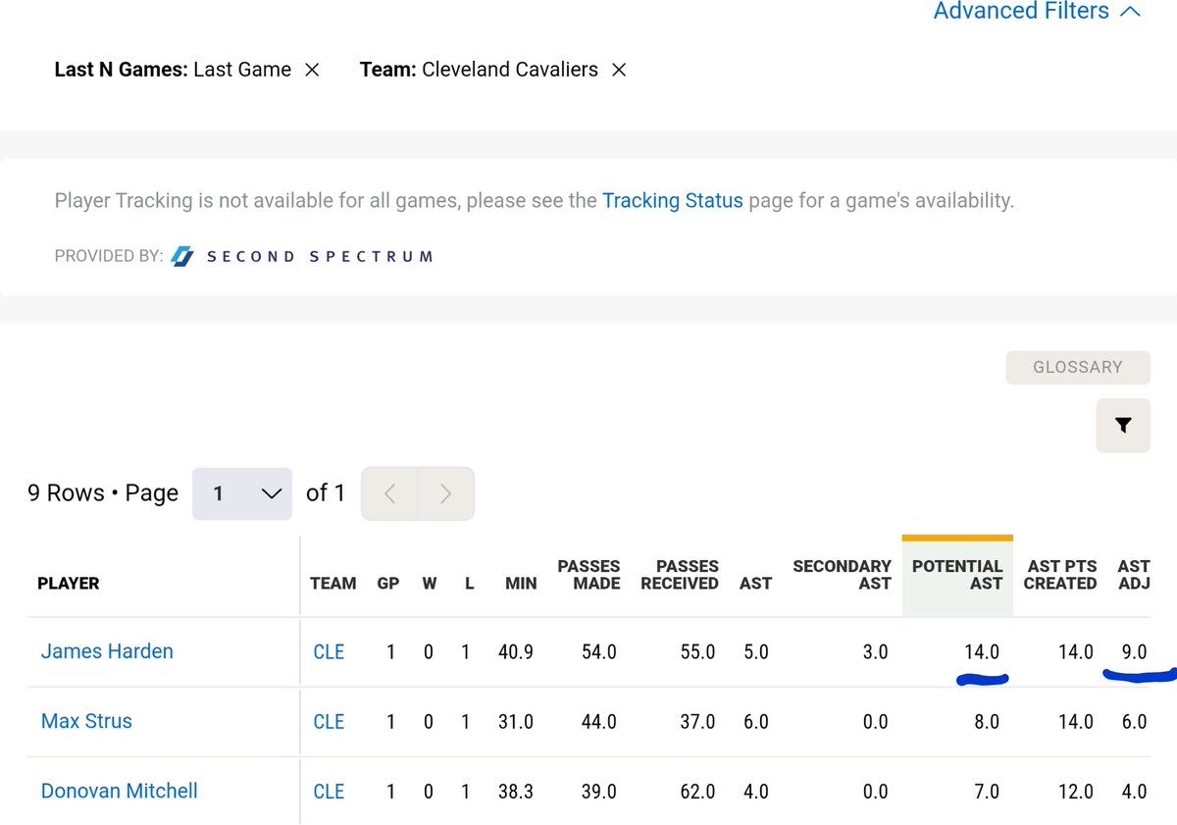The width and height of the screenshot is (1177, 825).
Task: Select Harden's 55.0 passes received value
Action: 697,652
